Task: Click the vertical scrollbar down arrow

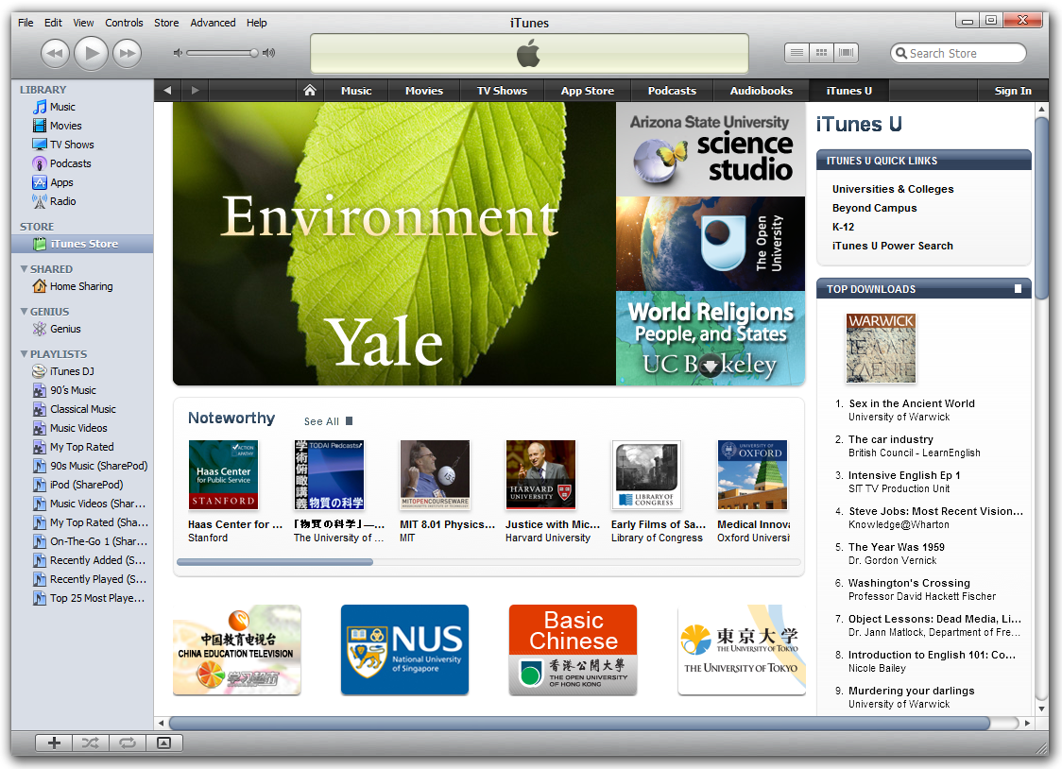Action: 1041,709
